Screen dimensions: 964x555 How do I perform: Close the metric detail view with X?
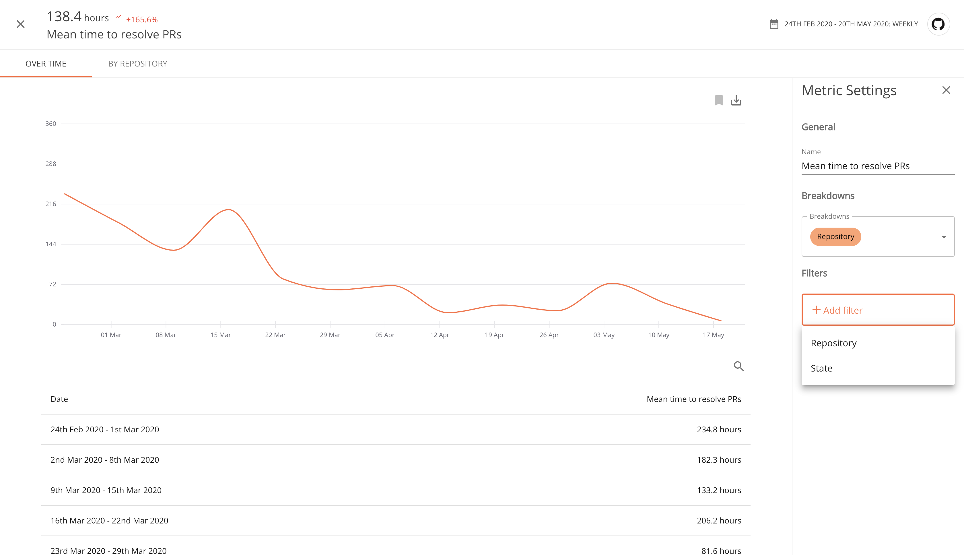click(21, 24)
